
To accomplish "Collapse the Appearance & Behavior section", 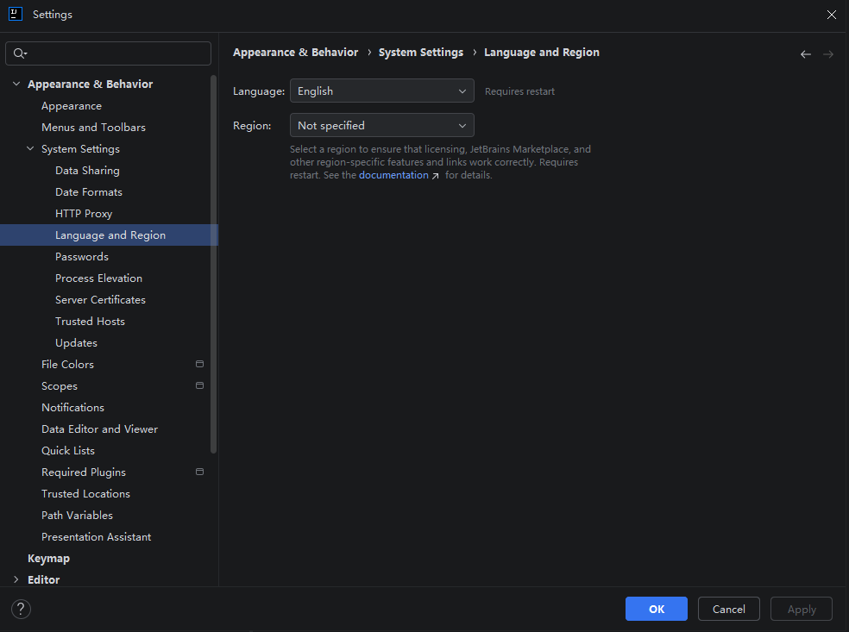I will click(x=16, y=84).
